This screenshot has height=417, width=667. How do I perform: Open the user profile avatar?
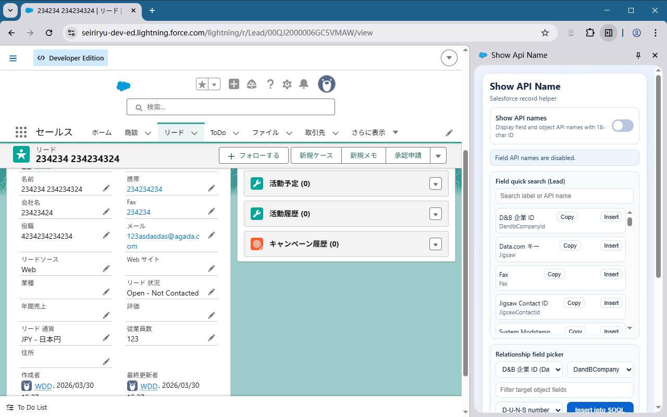coord(327,84)
